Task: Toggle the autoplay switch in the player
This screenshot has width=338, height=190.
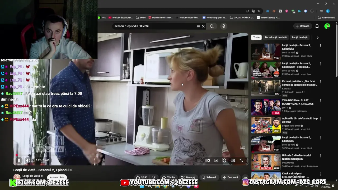Action: click(x=208, y=160)
